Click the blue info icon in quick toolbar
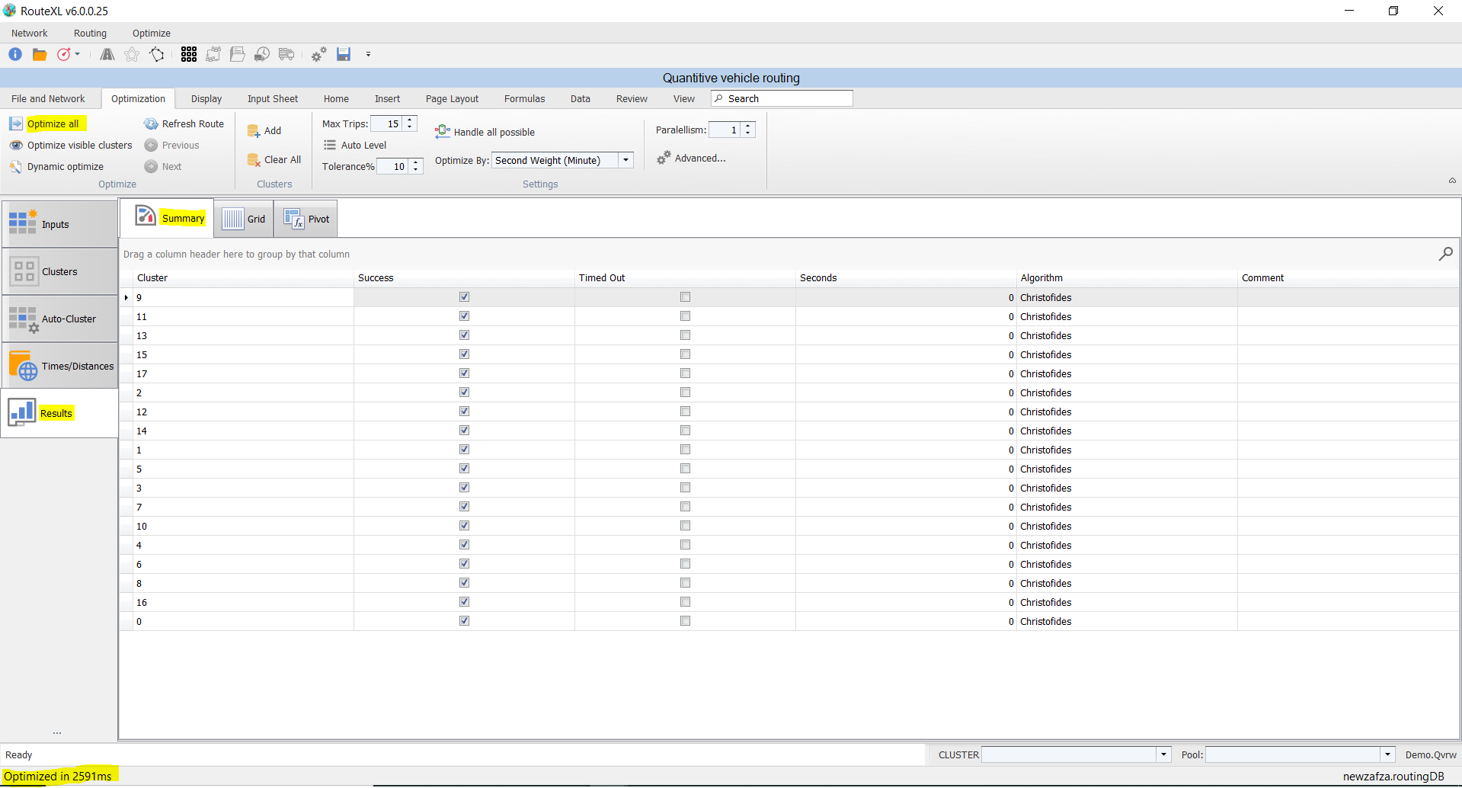This screenshot has height=788, width=1462. click(15, 54)
